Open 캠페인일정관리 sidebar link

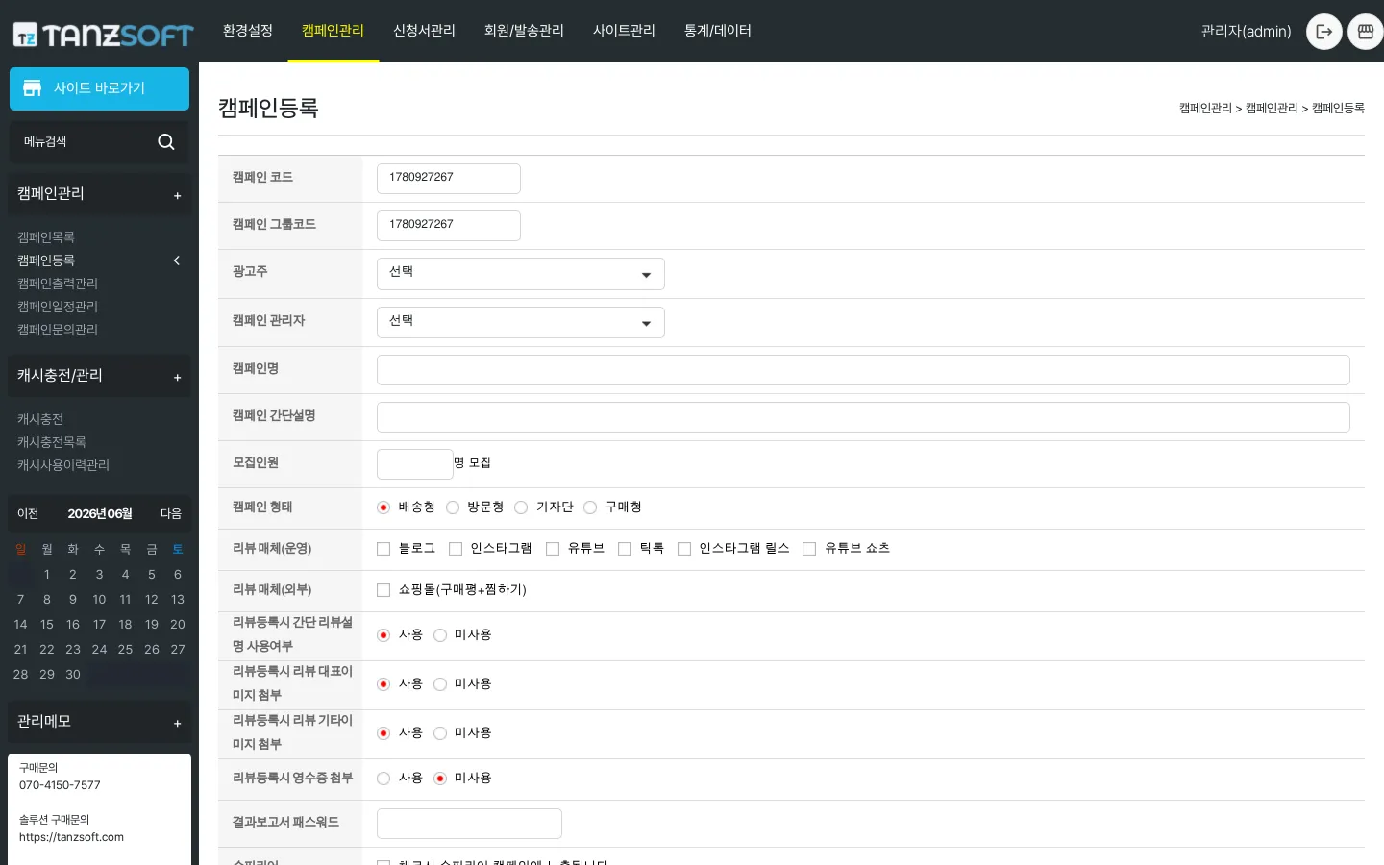[x=58, y=307]
